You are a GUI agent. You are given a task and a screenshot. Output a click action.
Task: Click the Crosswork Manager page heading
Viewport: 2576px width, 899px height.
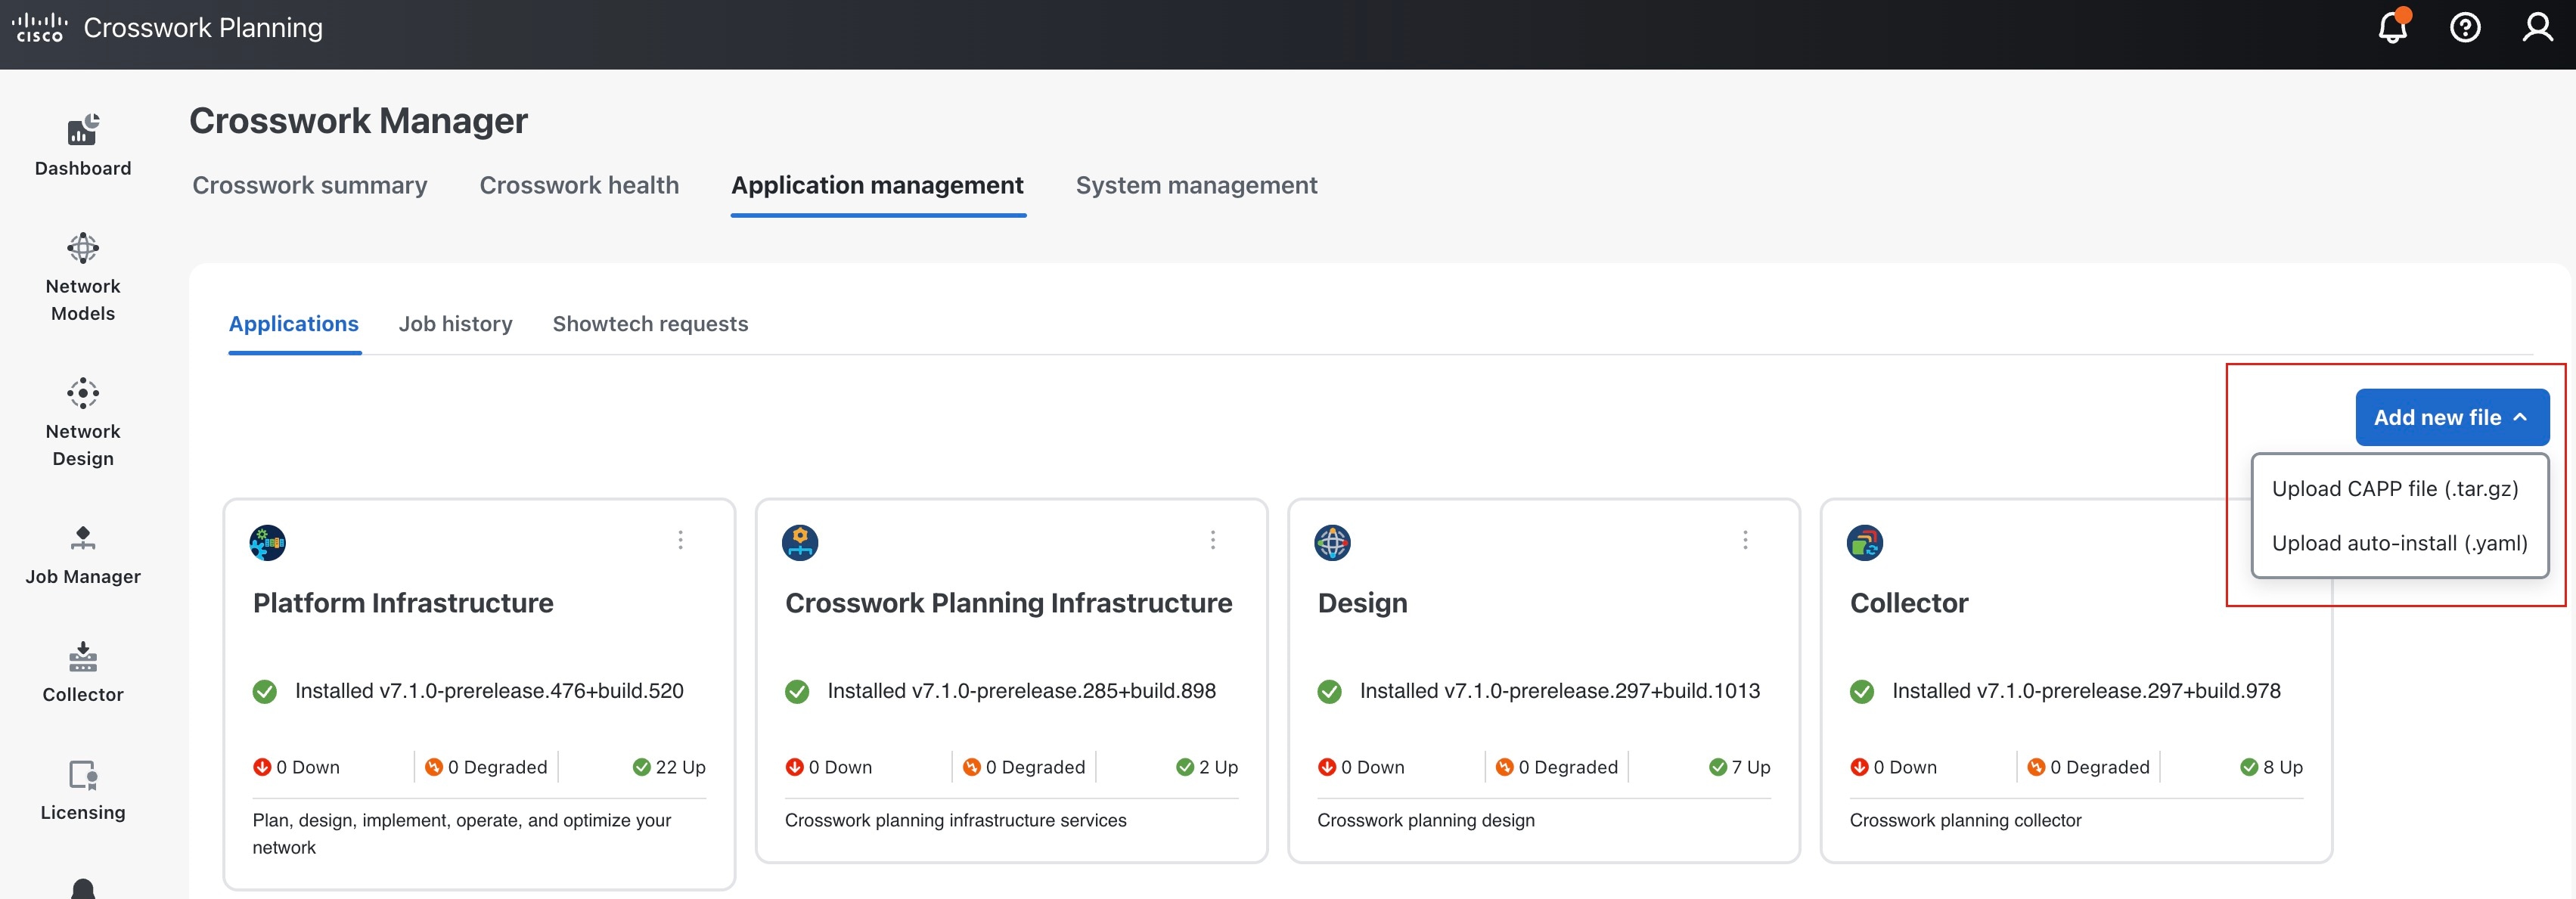pyautogui.click(x=358, y=121)
